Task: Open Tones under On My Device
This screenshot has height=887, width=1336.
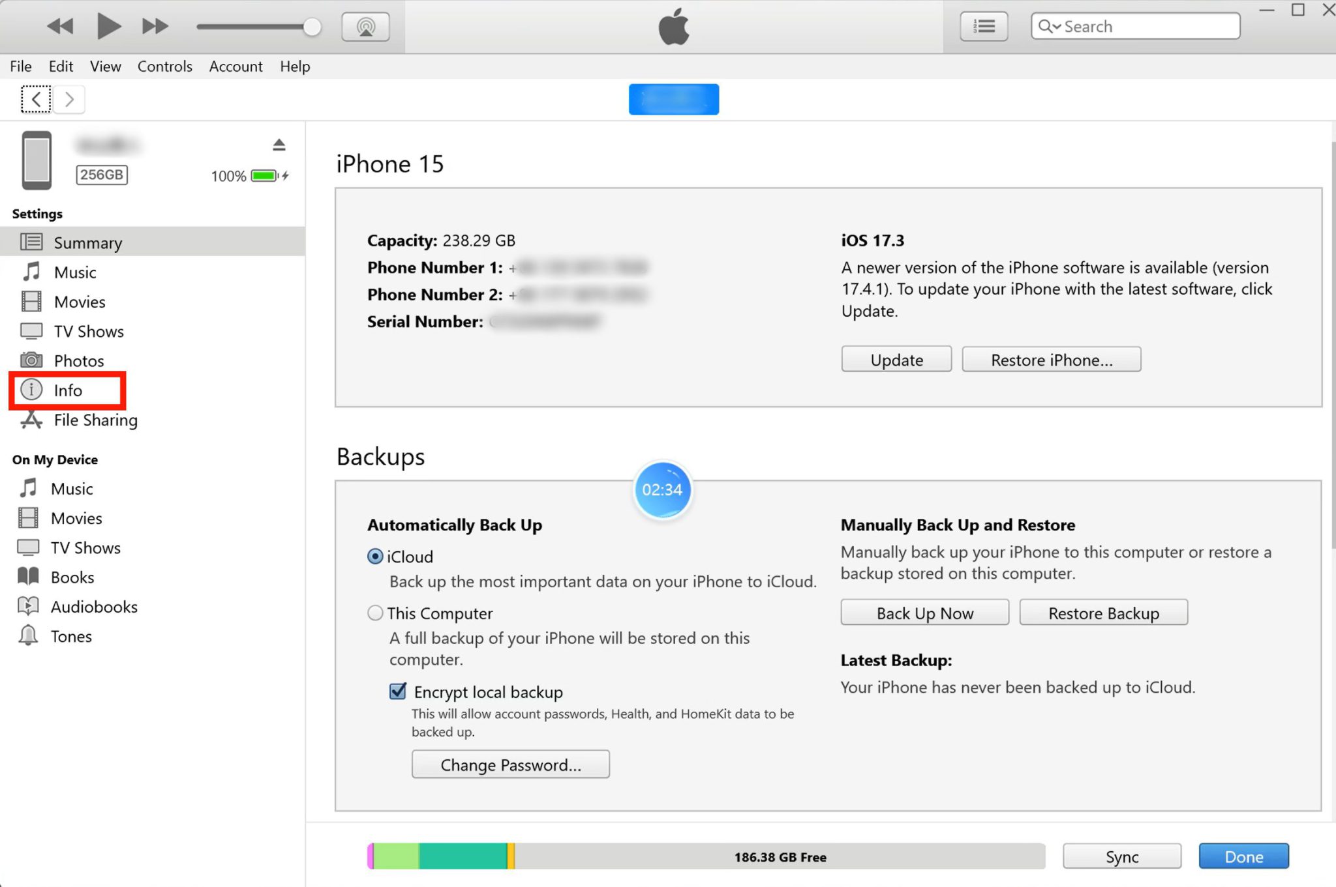Action: [71, 636]
